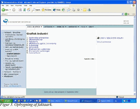The width and height of the screenshot is (140, 109).
Task: Click the Refresh page icon
Action: 24,10
